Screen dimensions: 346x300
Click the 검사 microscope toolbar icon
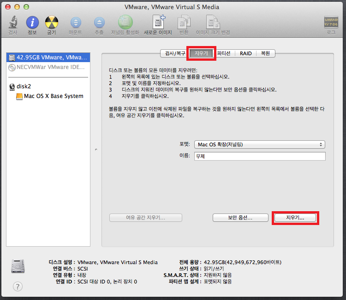point(13,23)
